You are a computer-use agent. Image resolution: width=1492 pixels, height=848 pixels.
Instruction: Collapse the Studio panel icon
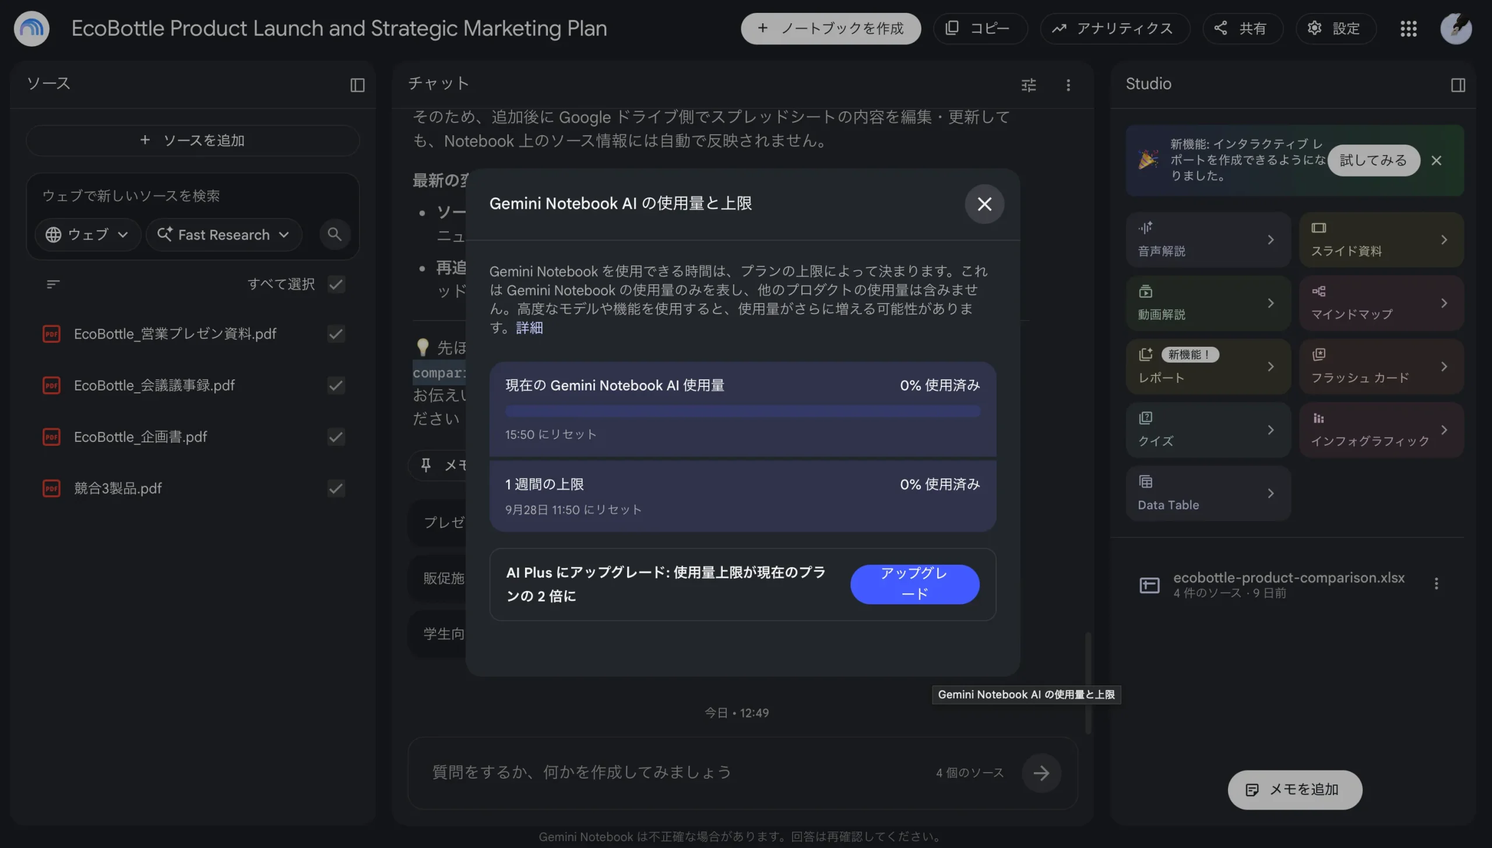[x=1458, y=85]
